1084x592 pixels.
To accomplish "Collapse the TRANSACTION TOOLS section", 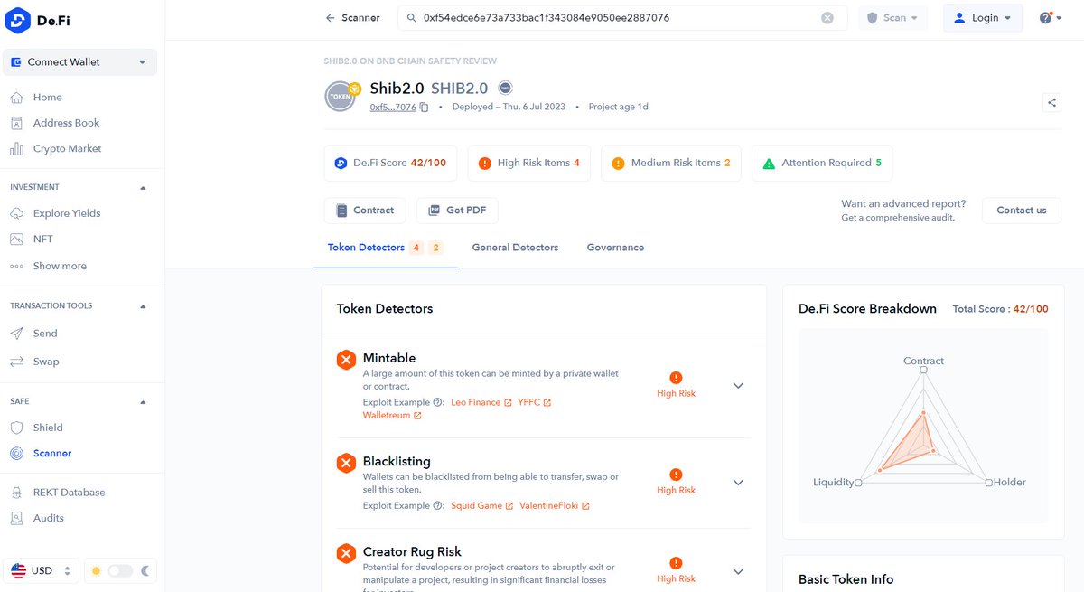I will click(x=143, y=306).
